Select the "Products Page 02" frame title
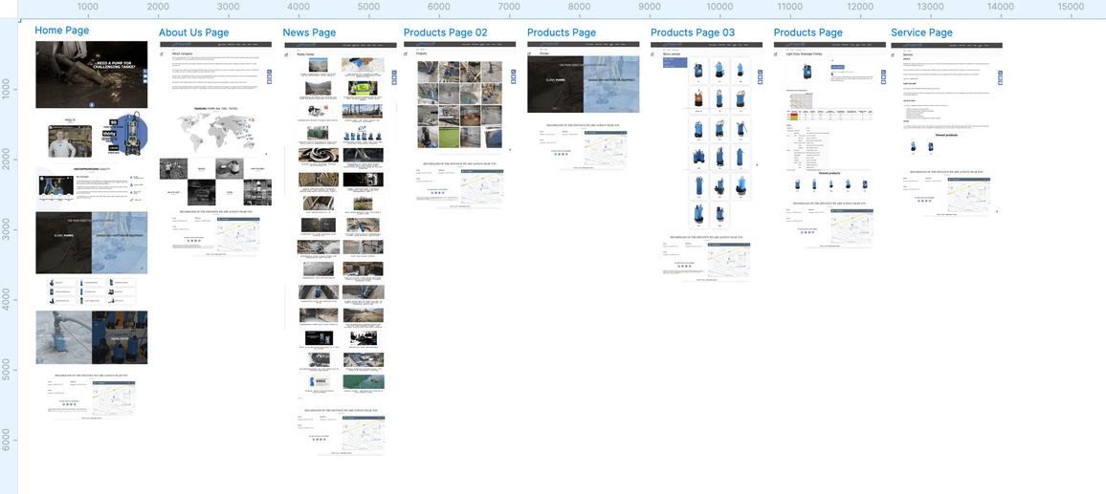The width and height of the screenshot is (1106, 494). pyautogui.click(x=445, y=32)
